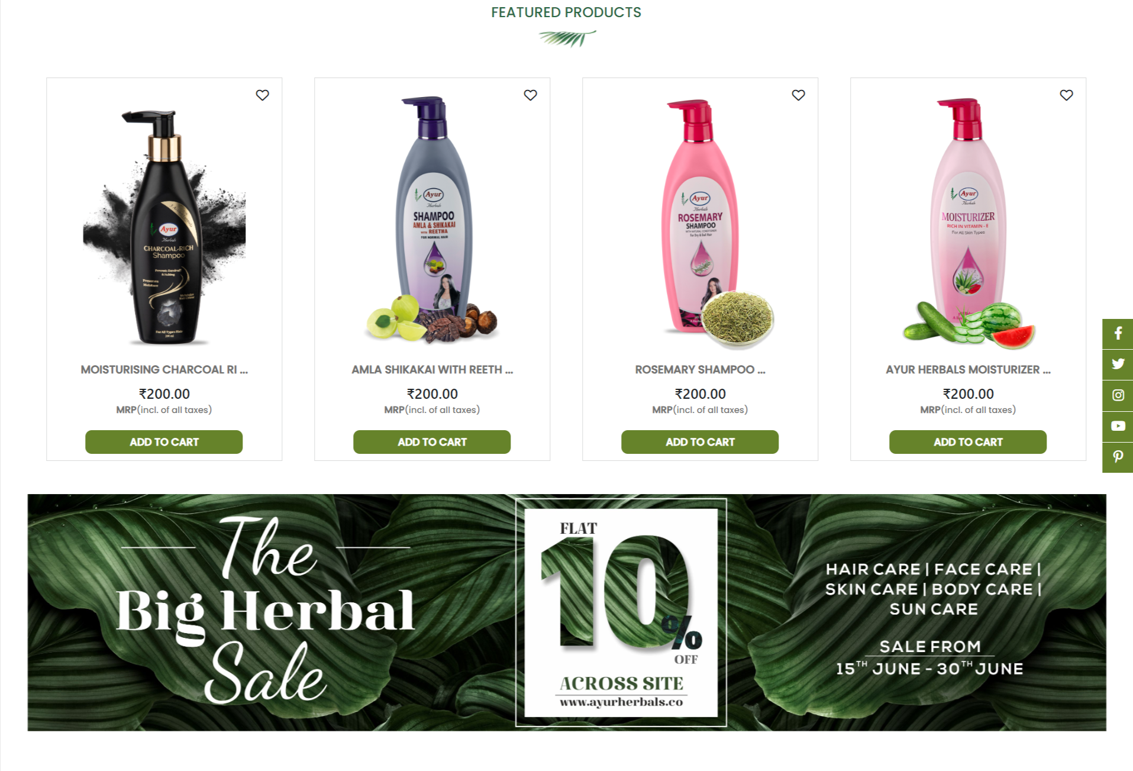1133x771 pixels.
Task: Add Amla Shikakai shampoo to cart
Action: coord(432,442)
